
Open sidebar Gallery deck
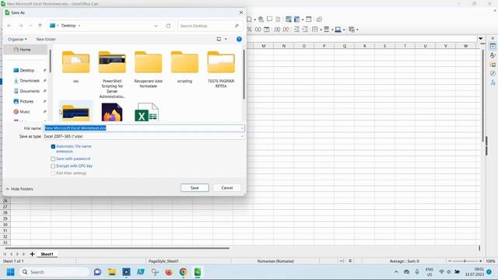click(x=493, y=65)
